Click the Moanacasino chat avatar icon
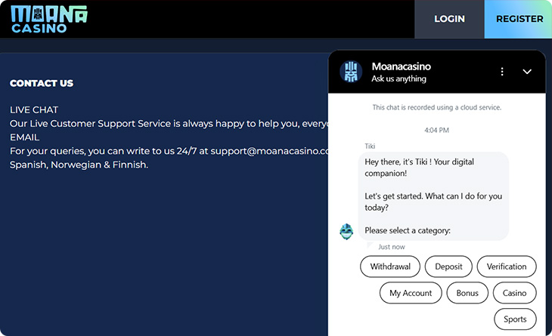552x336 pixels. click(x=351, y=72)
